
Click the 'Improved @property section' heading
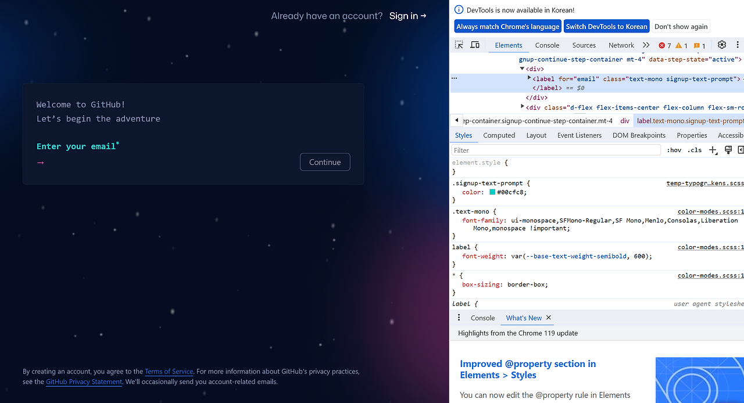click(528, 369)
